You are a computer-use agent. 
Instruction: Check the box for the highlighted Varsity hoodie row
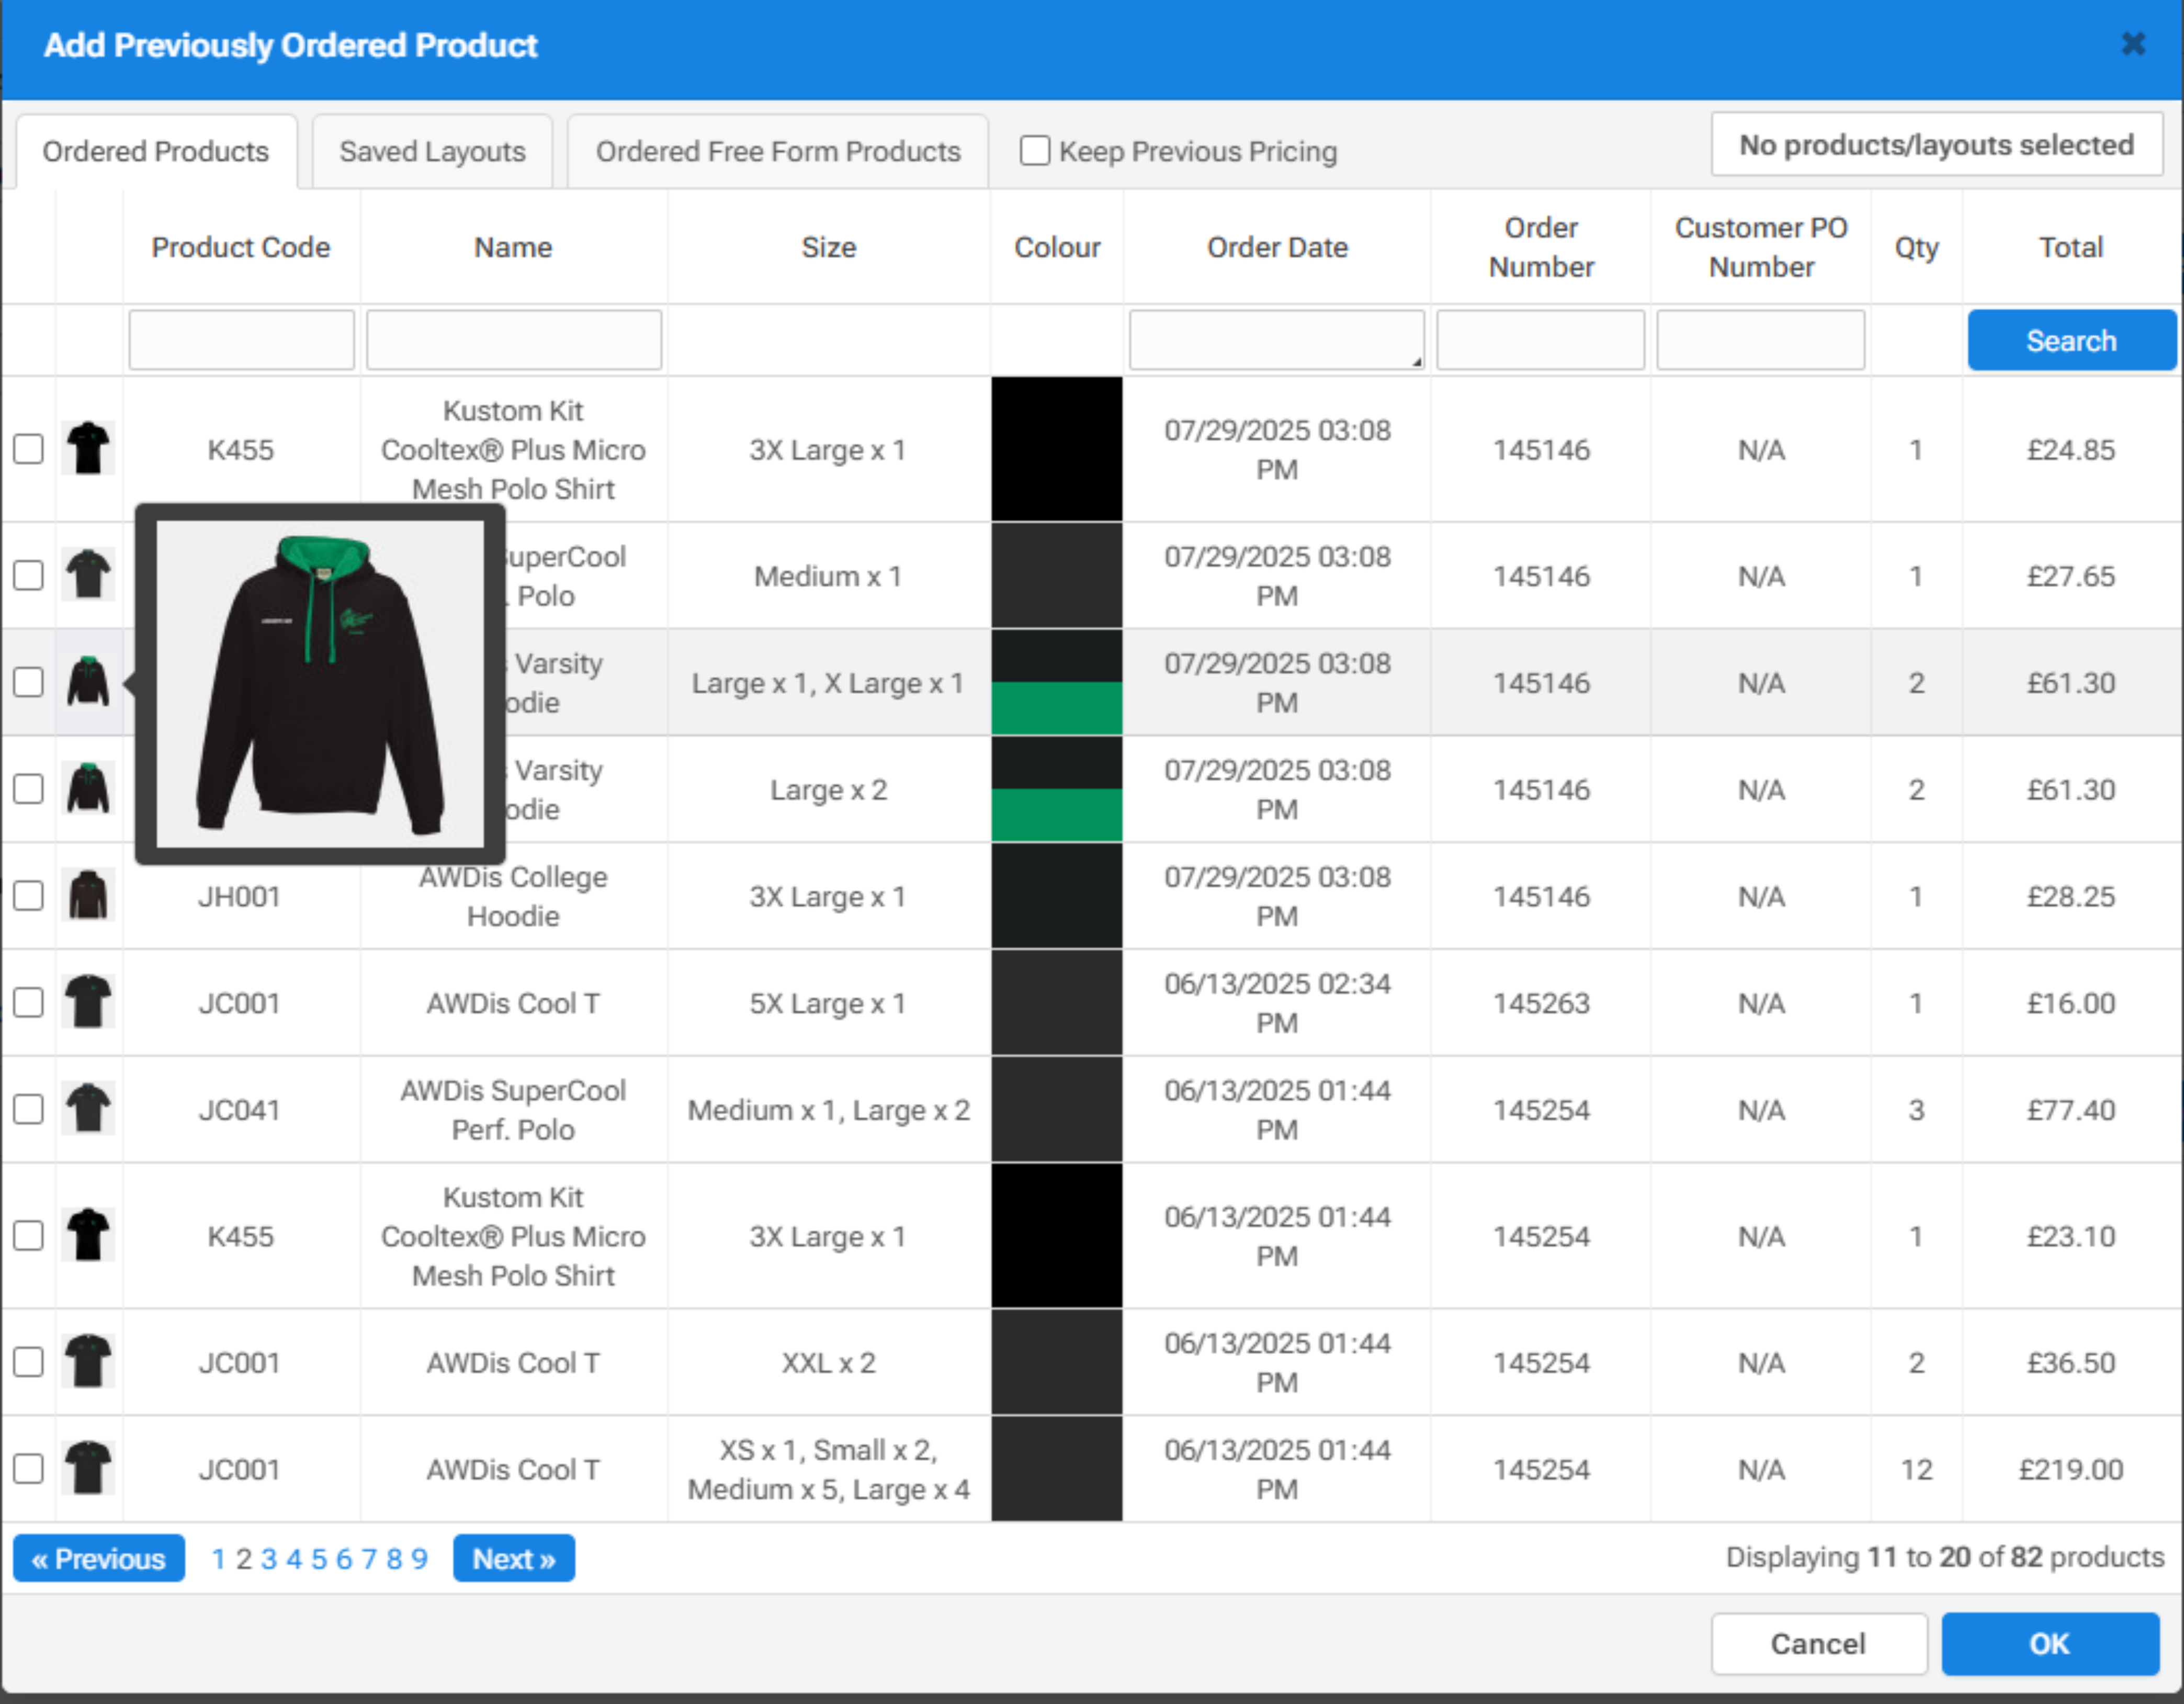(x=29, y=682)
